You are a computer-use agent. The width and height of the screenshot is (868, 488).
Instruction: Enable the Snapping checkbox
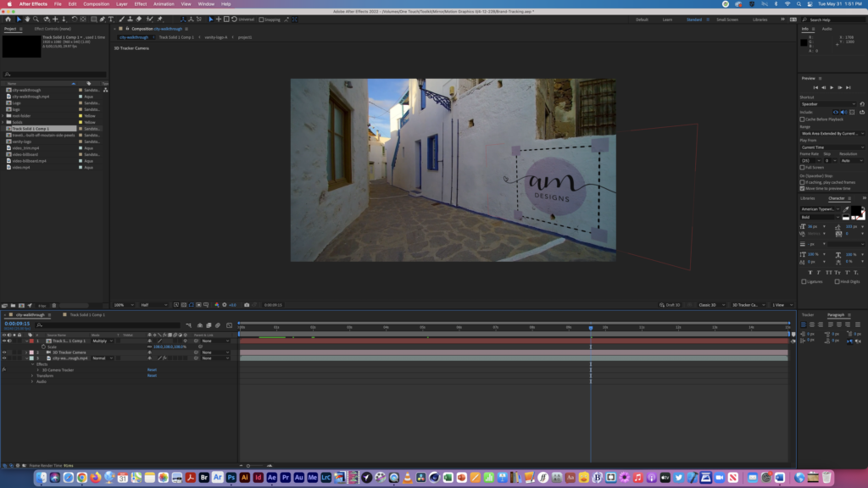(x=261, y=19)
